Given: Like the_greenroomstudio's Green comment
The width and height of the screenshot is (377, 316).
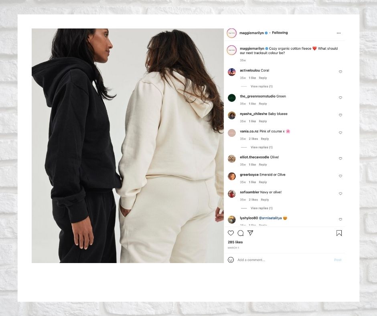Looking at the screenshot, I should (x=340, y=97).
